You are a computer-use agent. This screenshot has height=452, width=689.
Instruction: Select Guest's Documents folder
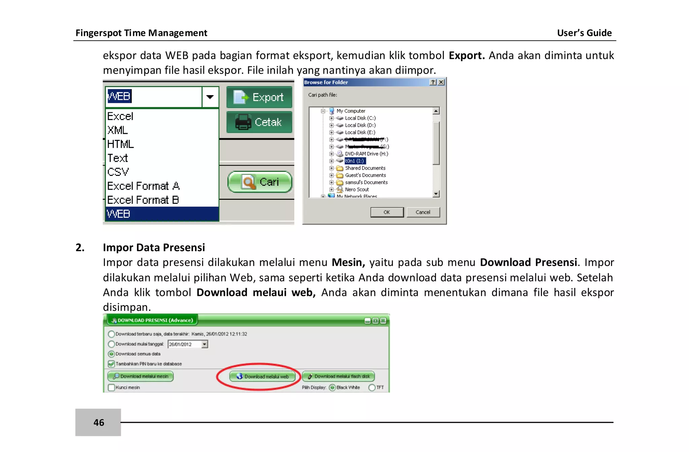pyautogui.click(x=366, y=175)
